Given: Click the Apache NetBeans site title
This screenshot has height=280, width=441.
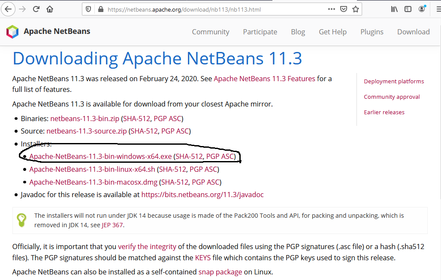Looking at the screenshot, I should coord(57,31).
